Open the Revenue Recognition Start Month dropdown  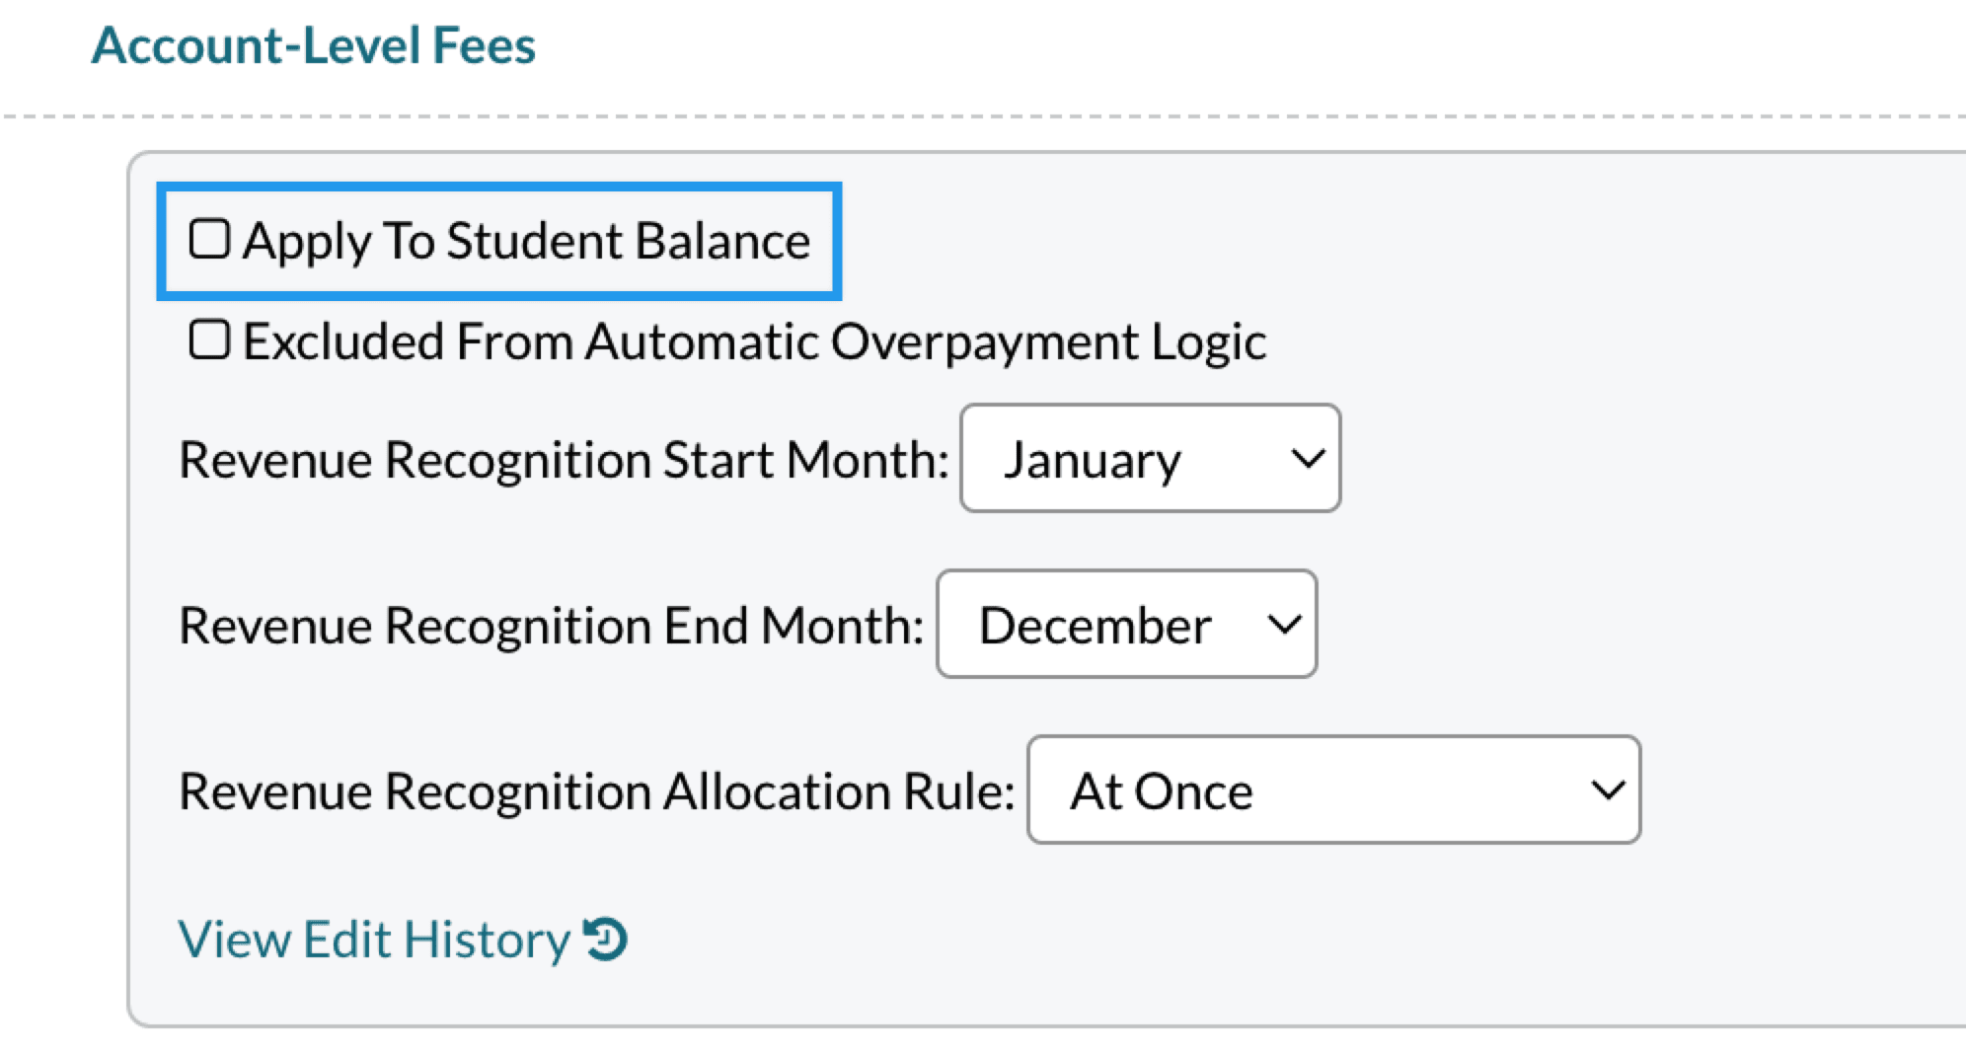(x=1149, y=458)
